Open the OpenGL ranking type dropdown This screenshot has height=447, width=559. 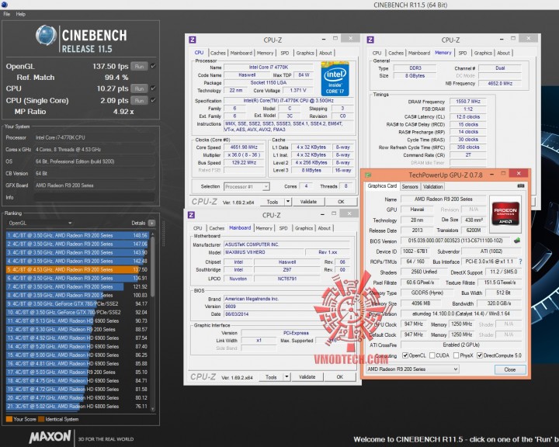[x=40, y=223]
